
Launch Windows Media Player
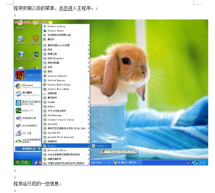coord(66,85)
